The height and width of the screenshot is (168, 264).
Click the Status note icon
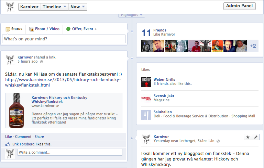(x=8, y=29)
